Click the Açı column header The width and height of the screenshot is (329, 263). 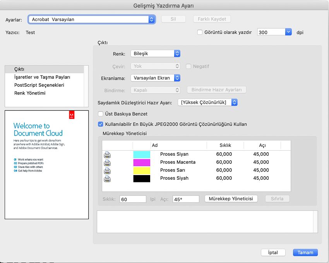point(262,145)
